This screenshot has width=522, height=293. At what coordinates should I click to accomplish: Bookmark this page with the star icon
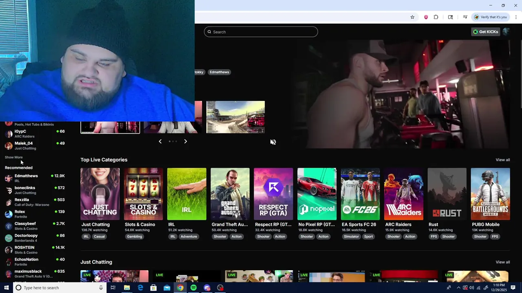pos(412,17)
